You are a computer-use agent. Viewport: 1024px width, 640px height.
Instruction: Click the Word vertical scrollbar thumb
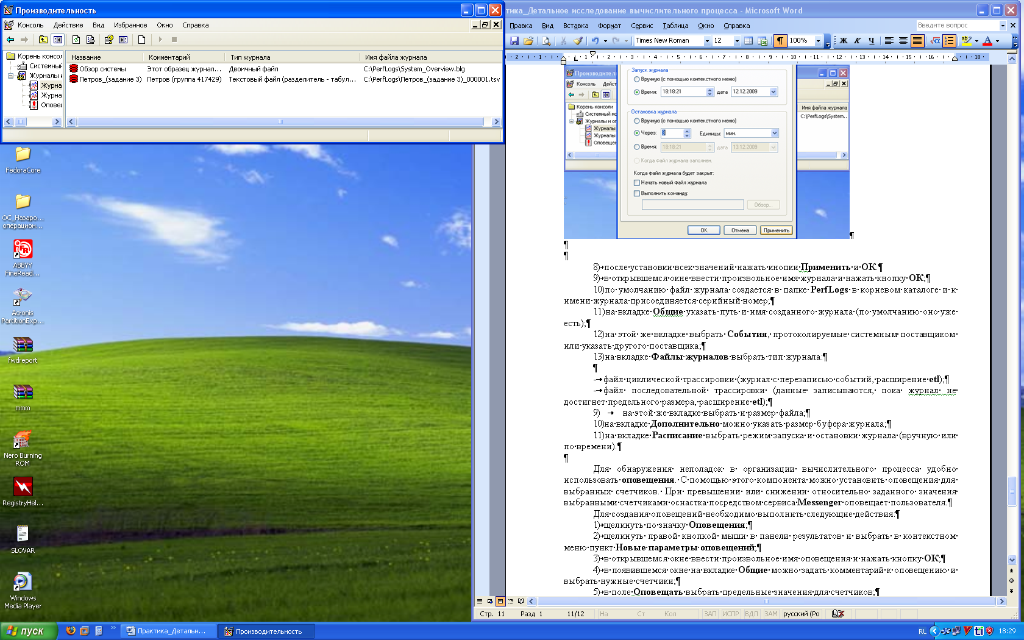tap(1012, 491)
